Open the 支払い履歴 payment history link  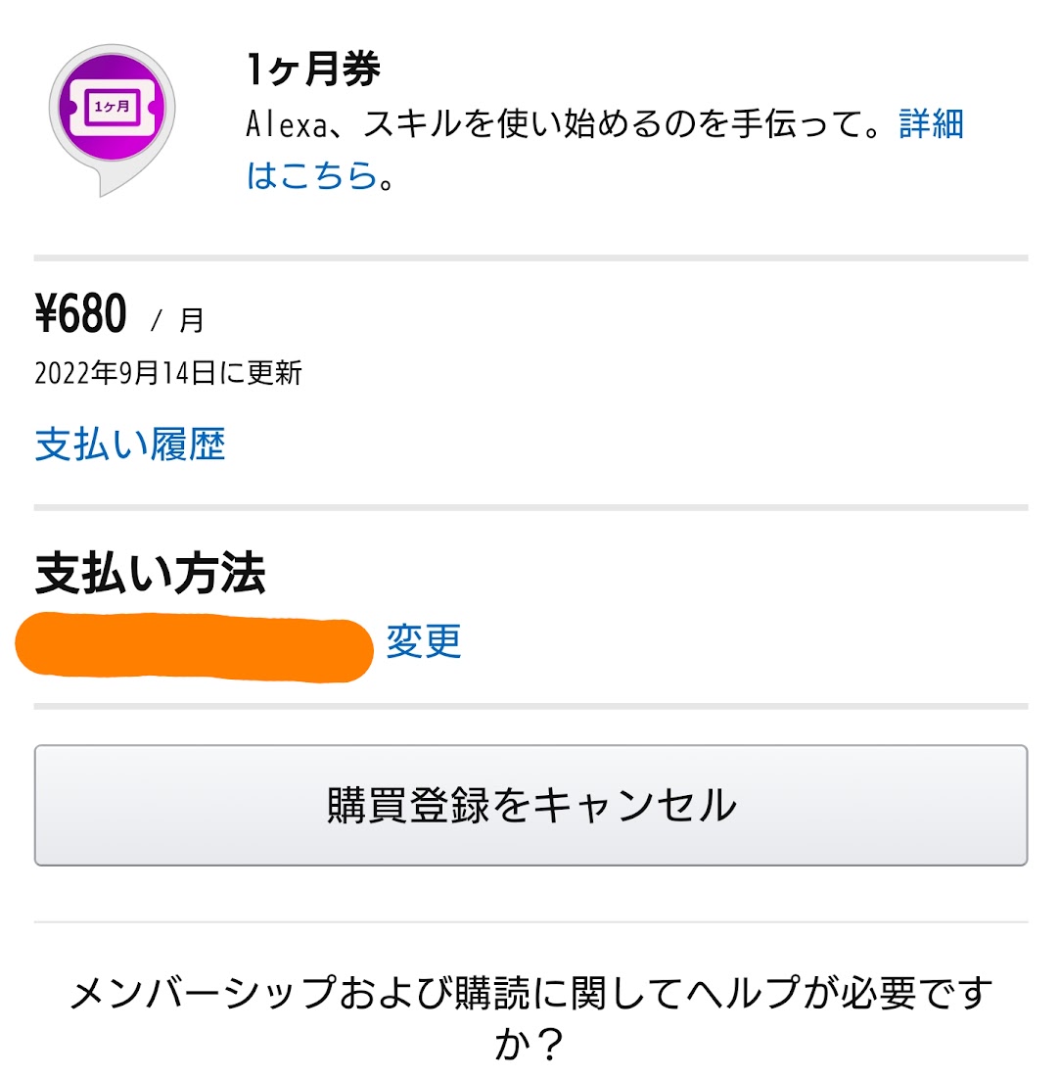pos(130,445)
